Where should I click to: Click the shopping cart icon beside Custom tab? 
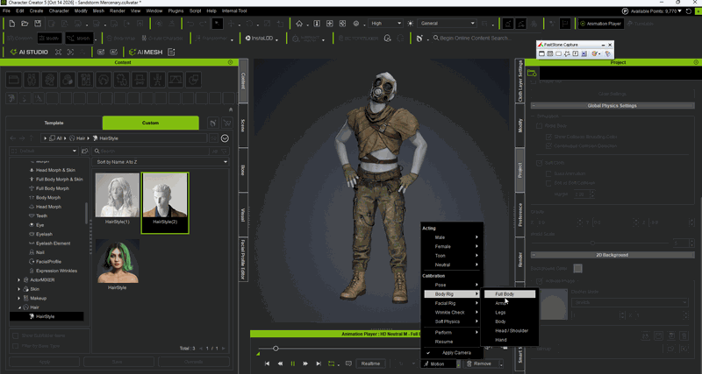[x=226, y=123]
